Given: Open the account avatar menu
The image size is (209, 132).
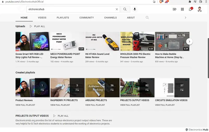Looking at the screenshot, I should 200,9.
